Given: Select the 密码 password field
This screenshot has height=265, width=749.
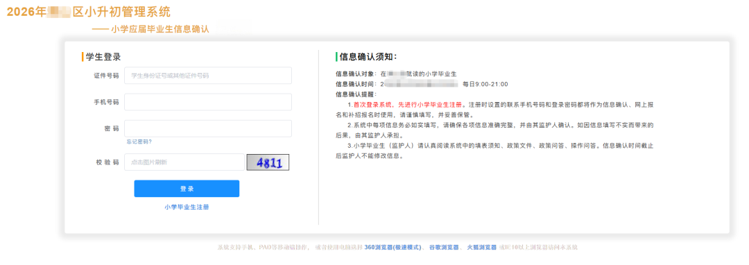Looking at the screenshot, I should (x=208, y=128).
